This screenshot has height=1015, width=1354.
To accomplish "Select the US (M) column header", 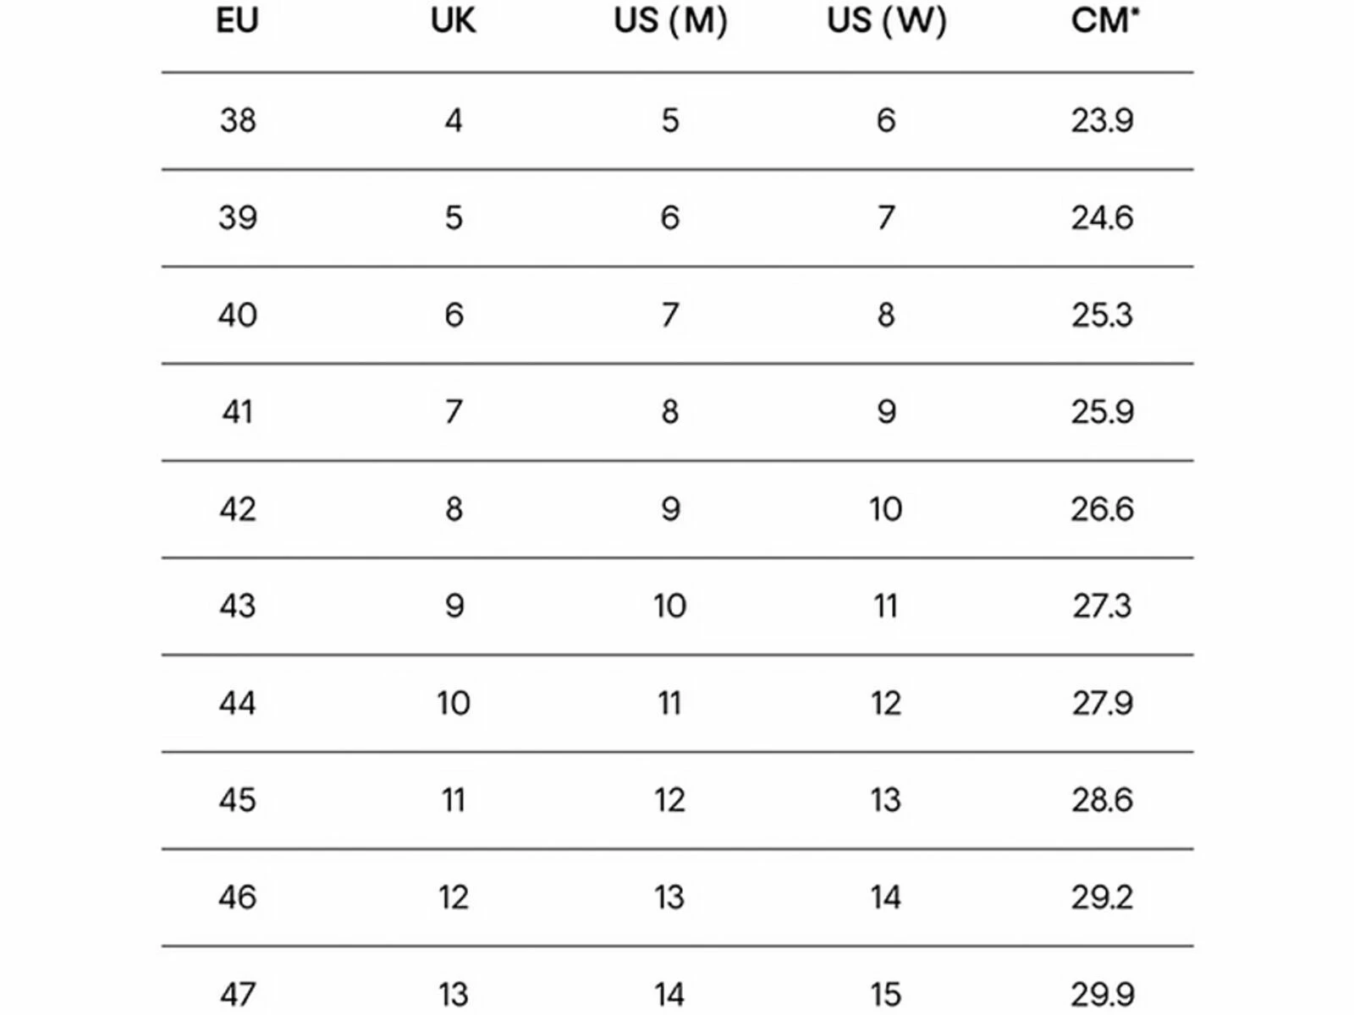I will (x=670, y=20).
